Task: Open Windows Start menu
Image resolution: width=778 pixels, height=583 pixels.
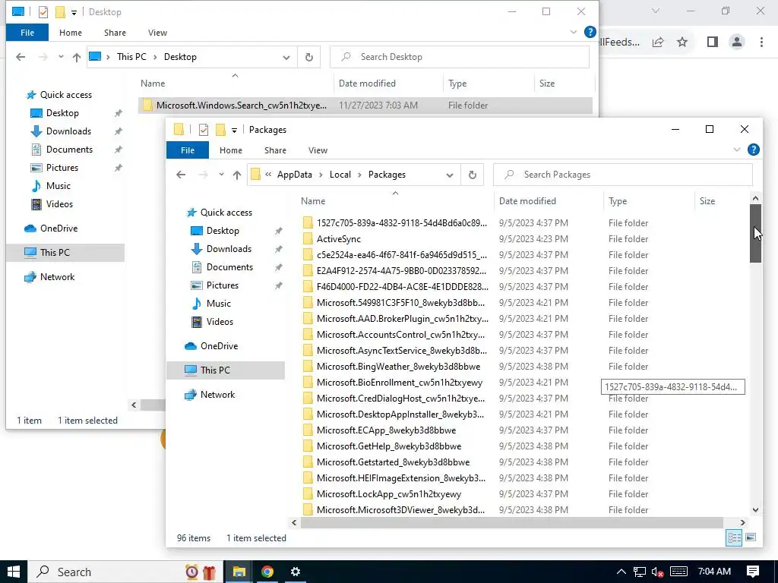Action: [x=14, y=572]
